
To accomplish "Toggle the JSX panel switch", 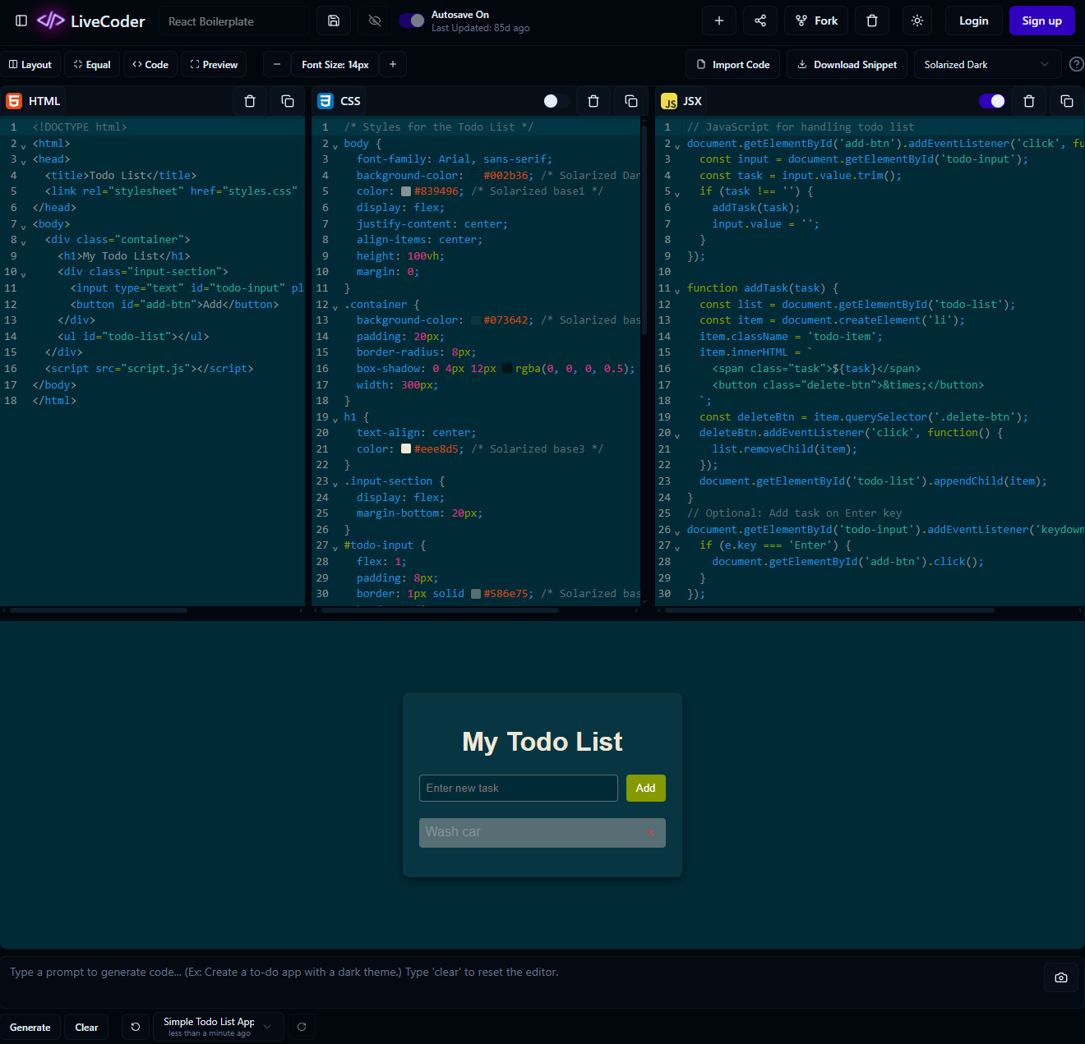I will (992, 101).
